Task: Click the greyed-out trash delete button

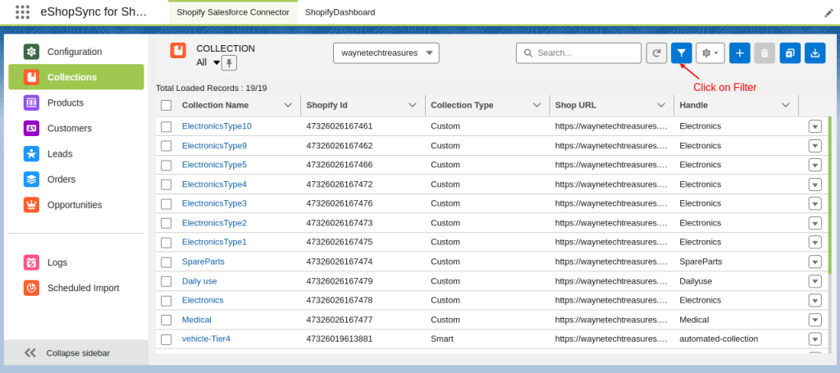Action: coord(765,53)
